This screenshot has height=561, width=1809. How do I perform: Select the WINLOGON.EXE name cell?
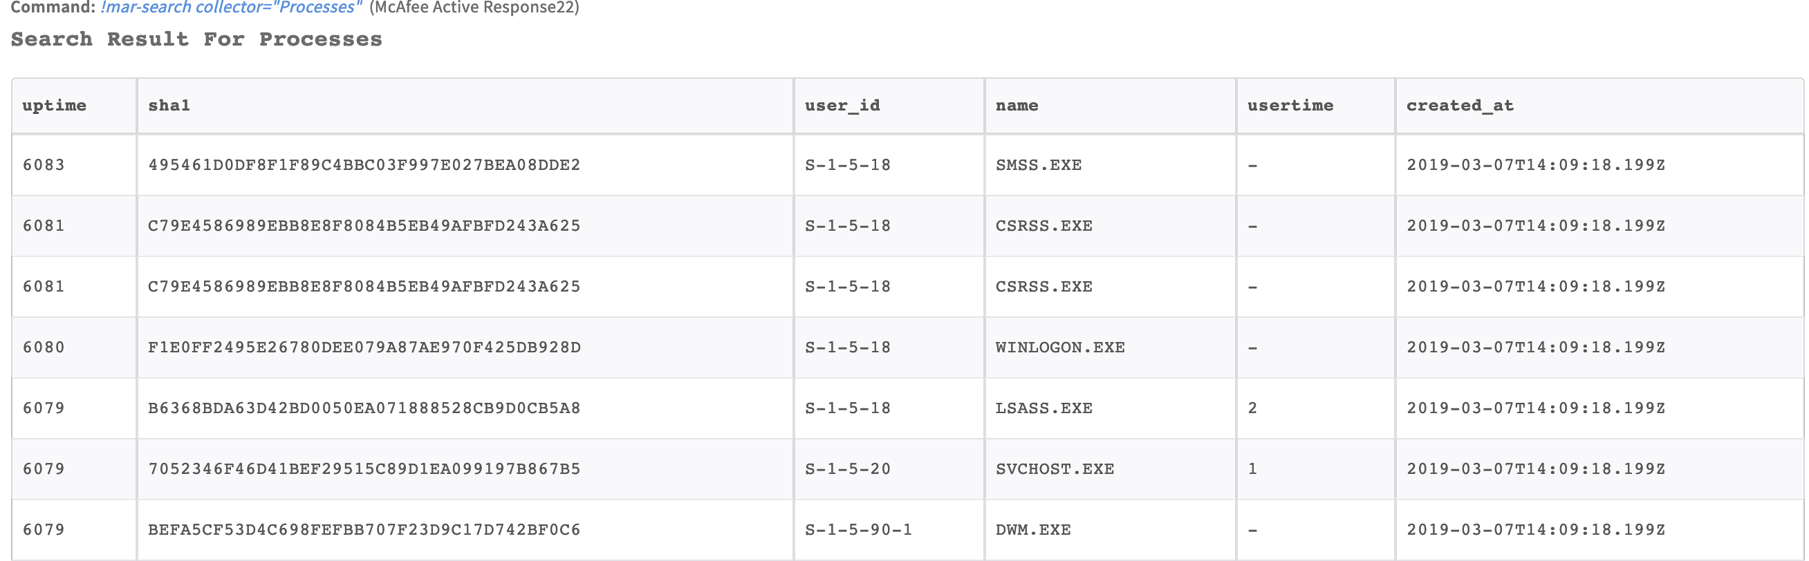[1059, 348]
